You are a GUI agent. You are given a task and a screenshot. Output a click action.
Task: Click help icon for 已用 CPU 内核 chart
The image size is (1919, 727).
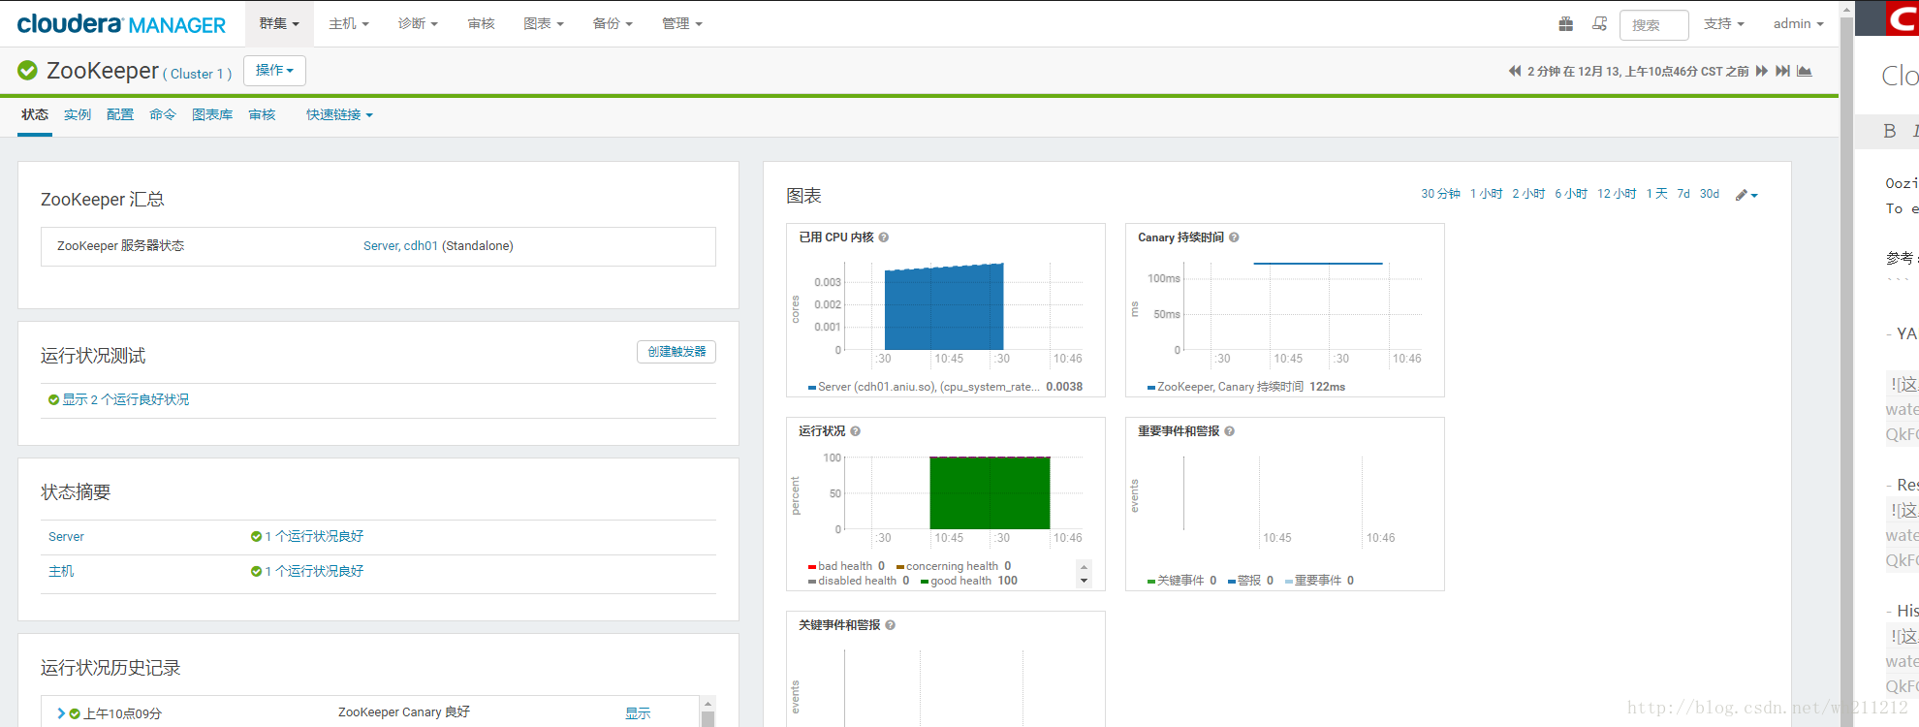[x=884, y=237]
